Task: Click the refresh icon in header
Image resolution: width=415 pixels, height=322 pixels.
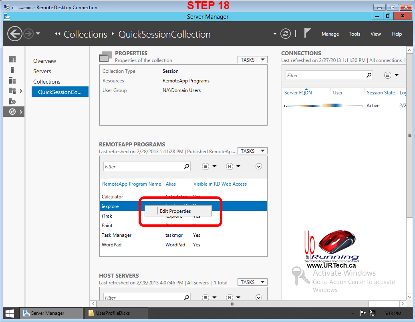Action: coord(285,34)
